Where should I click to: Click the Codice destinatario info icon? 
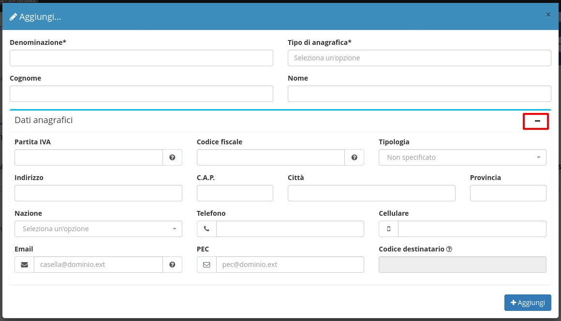click(x=449, y=249)
